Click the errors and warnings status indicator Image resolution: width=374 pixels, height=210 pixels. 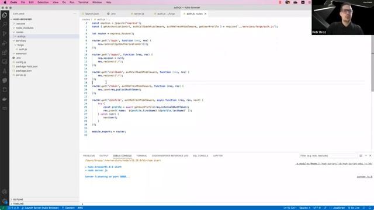click(x=13, y=208)
